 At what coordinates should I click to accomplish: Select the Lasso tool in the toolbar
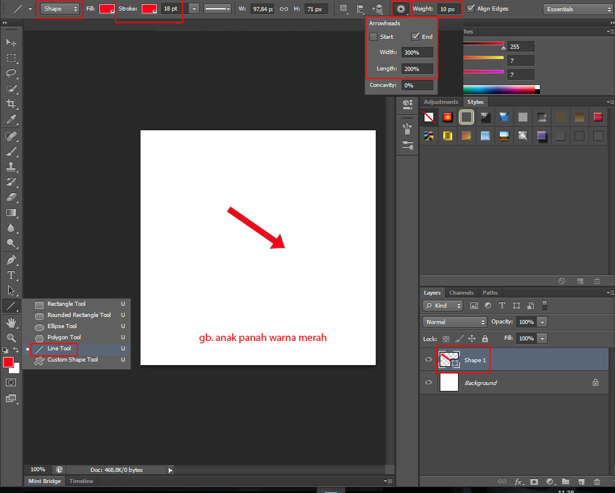[11, 73]
